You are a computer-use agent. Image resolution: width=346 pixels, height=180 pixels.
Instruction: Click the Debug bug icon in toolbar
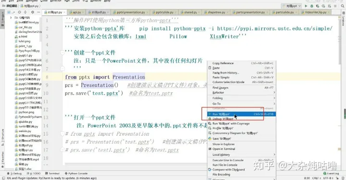point(311,6)
